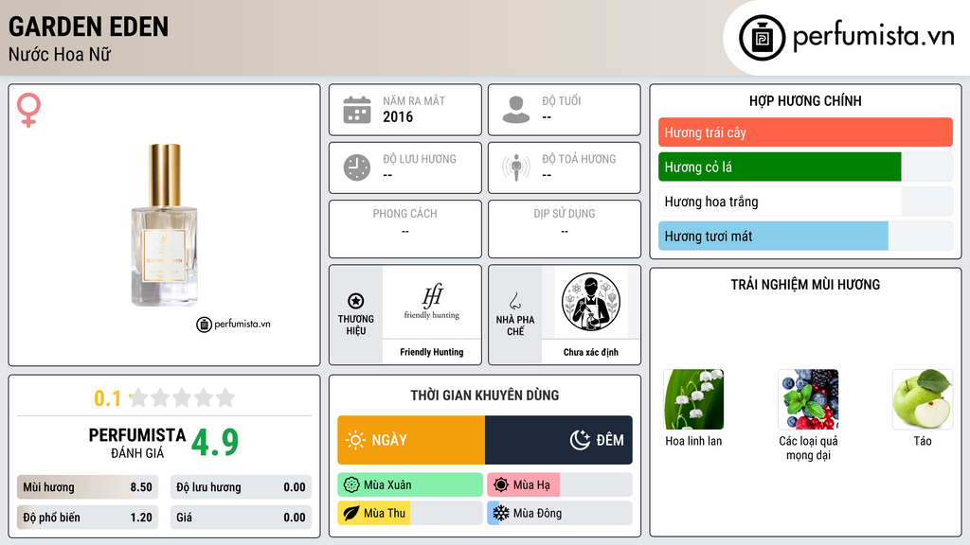Click the Hương hoa trắng accord bar

805,202
